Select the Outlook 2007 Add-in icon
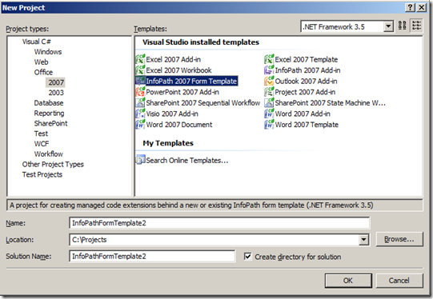Image resolution: width=433 pixels, height=299 pixels. point(269,81)
